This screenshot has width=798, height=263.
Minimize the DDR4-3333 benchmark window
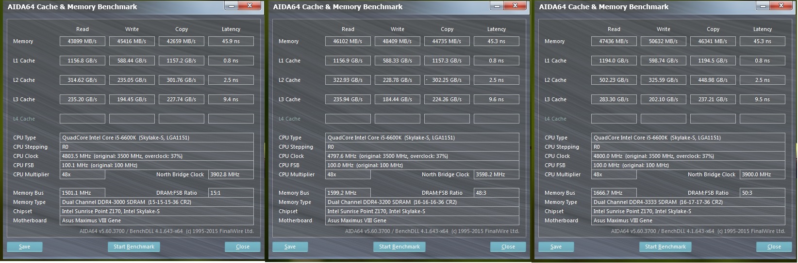click(x=763, y=6)
